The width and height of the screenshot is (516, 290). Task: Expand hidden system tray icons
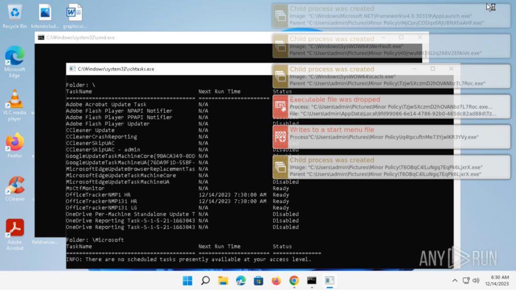click(454, 281)
